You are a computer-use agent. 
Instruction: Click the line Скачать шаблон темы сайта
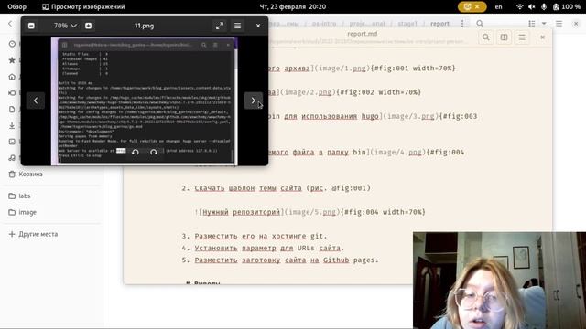(283, 188)
